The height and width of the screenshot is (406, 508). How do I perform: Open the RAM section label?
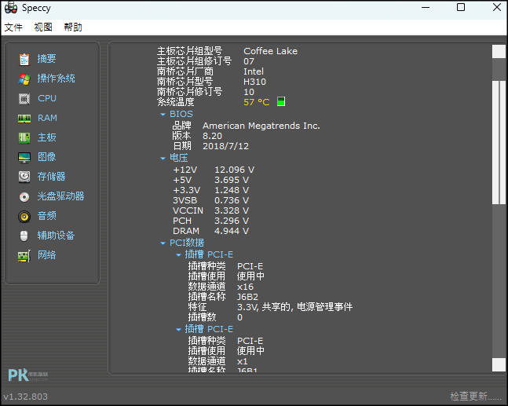47,118
